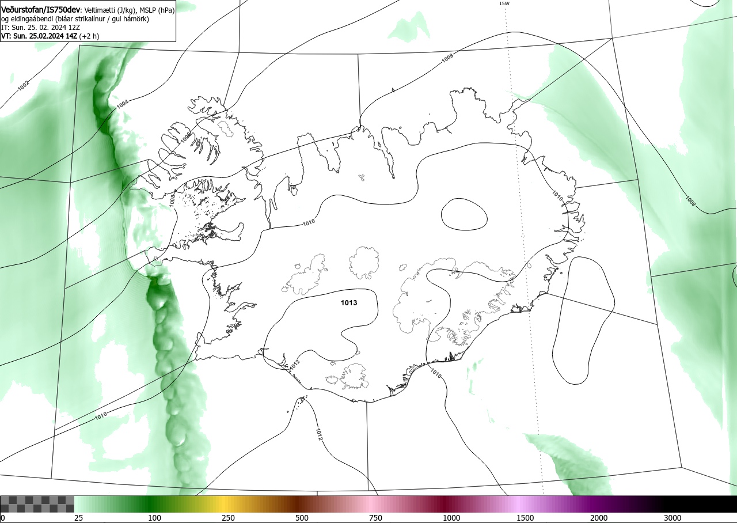Click the color scale value 500

click(302, 518)
